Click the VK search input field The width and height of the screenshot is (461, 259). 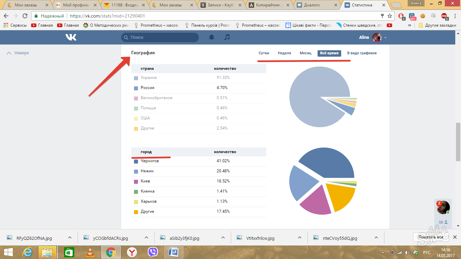pyautogui.click(x=160, y=37)
